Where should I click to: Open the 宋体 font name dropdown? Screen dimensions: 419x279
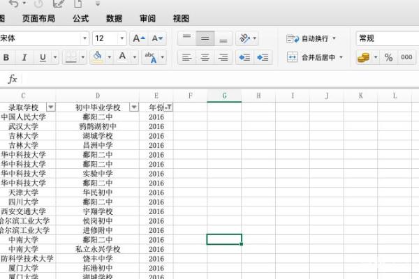[84, 38]
